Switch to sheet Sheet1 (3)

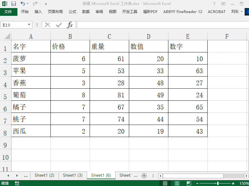pyautogui.click(x=73, y=175)
